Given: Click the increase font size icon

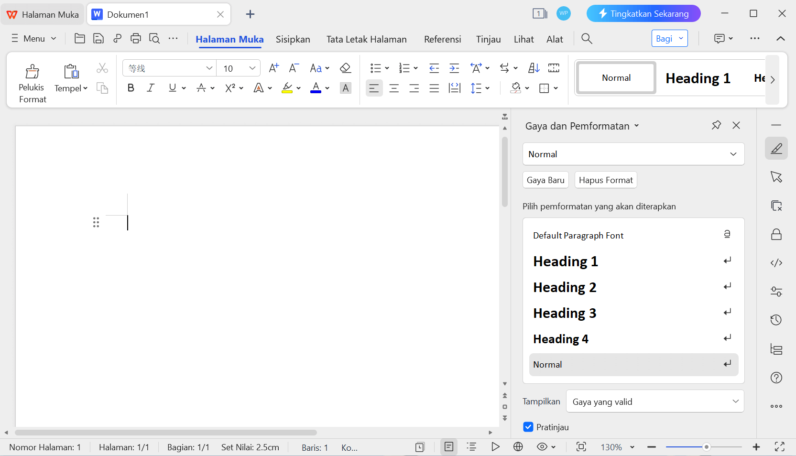Looking at the screenshot, I should click(x=273, y=68).
